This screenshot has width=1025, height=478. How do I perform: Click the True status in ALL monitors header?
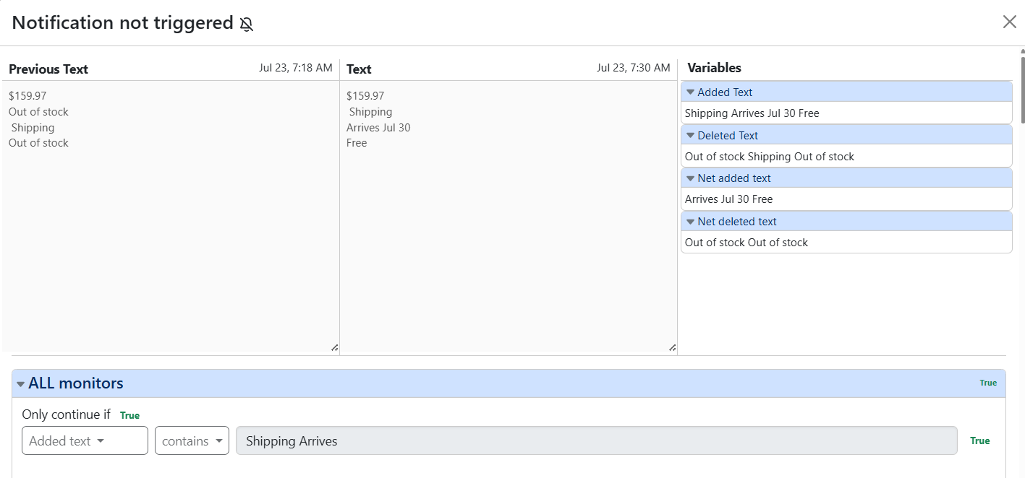(x=988, y=383)
